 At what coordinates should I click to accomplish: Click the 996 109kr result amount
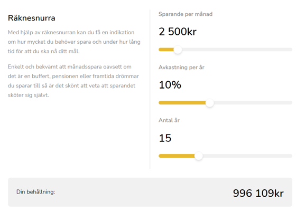(x=258, y=193)
